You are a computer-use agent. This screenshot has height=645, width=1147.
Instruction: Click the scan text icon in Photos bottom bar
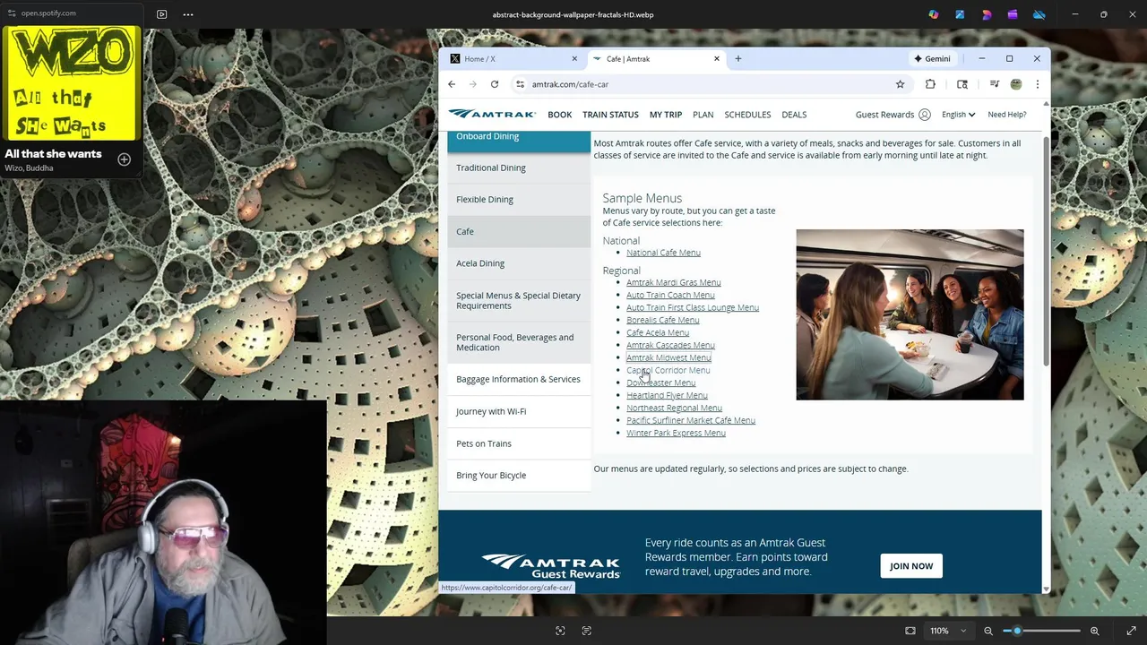[x=587, y=631]
